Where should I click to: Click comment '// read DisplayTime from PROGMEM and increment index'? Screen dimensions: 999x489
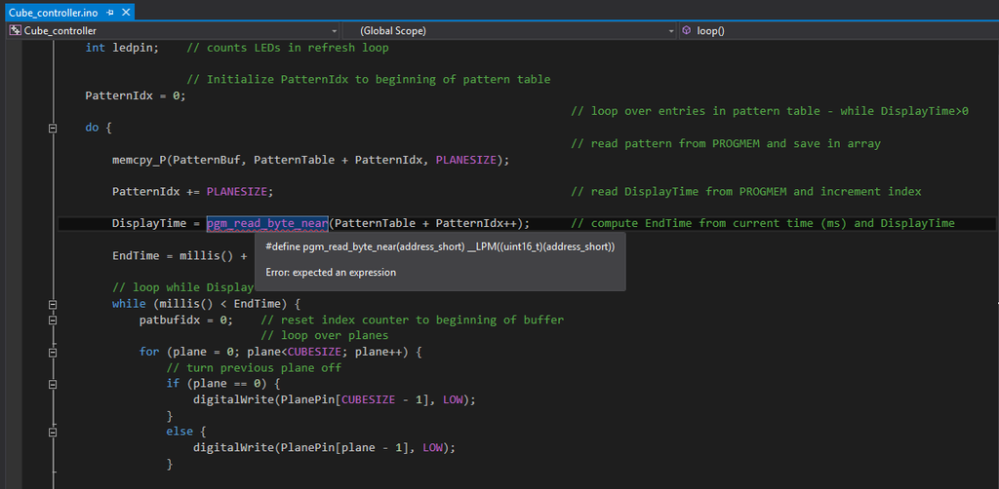point(746,191)
